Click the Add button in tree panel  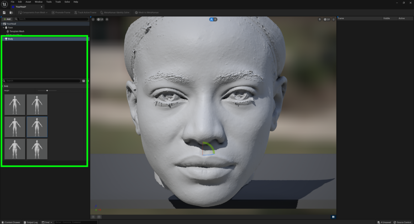pos(7,19)
